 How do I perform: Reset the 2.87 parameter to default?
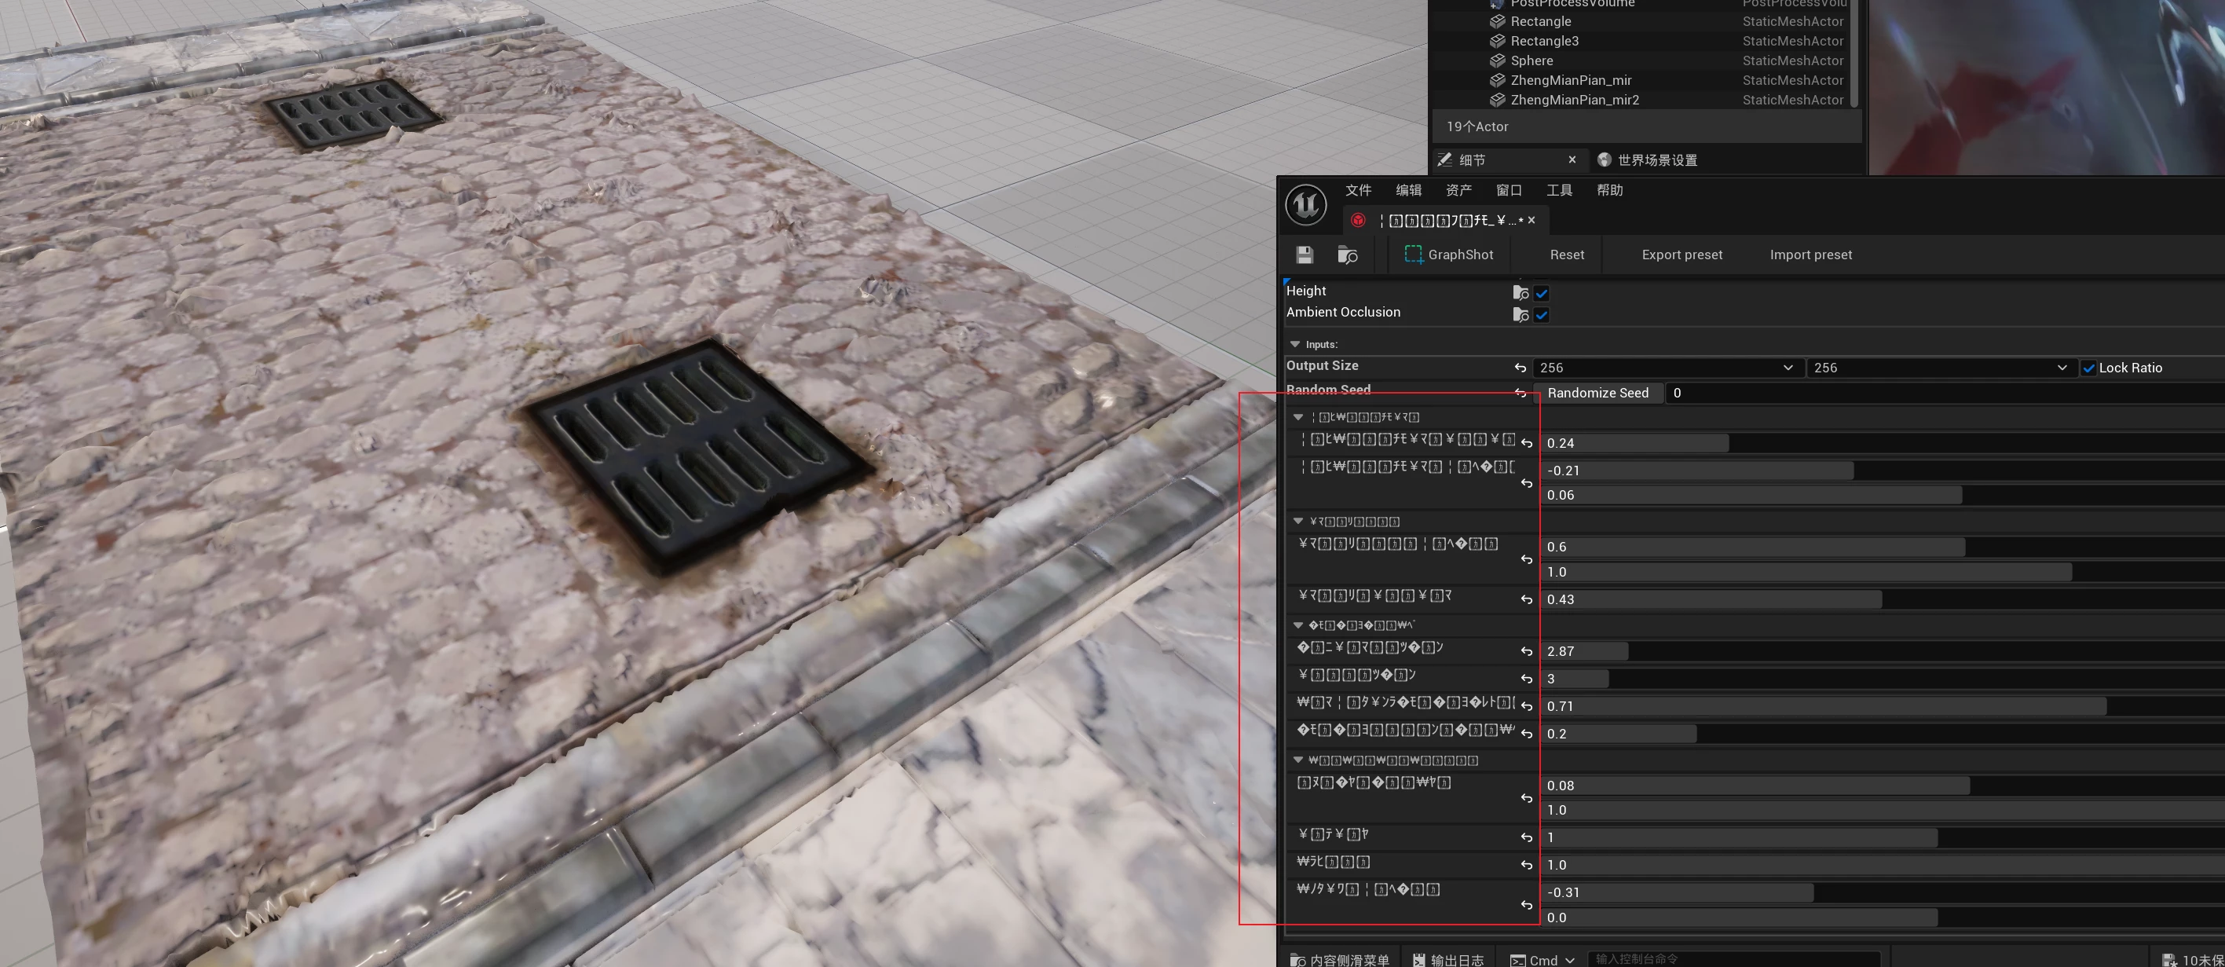coord(1526,651)
